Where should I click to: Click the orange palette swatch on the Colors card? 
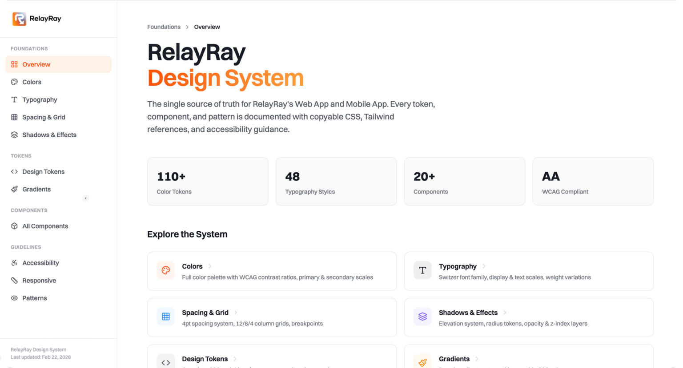[x=165, y=270]
